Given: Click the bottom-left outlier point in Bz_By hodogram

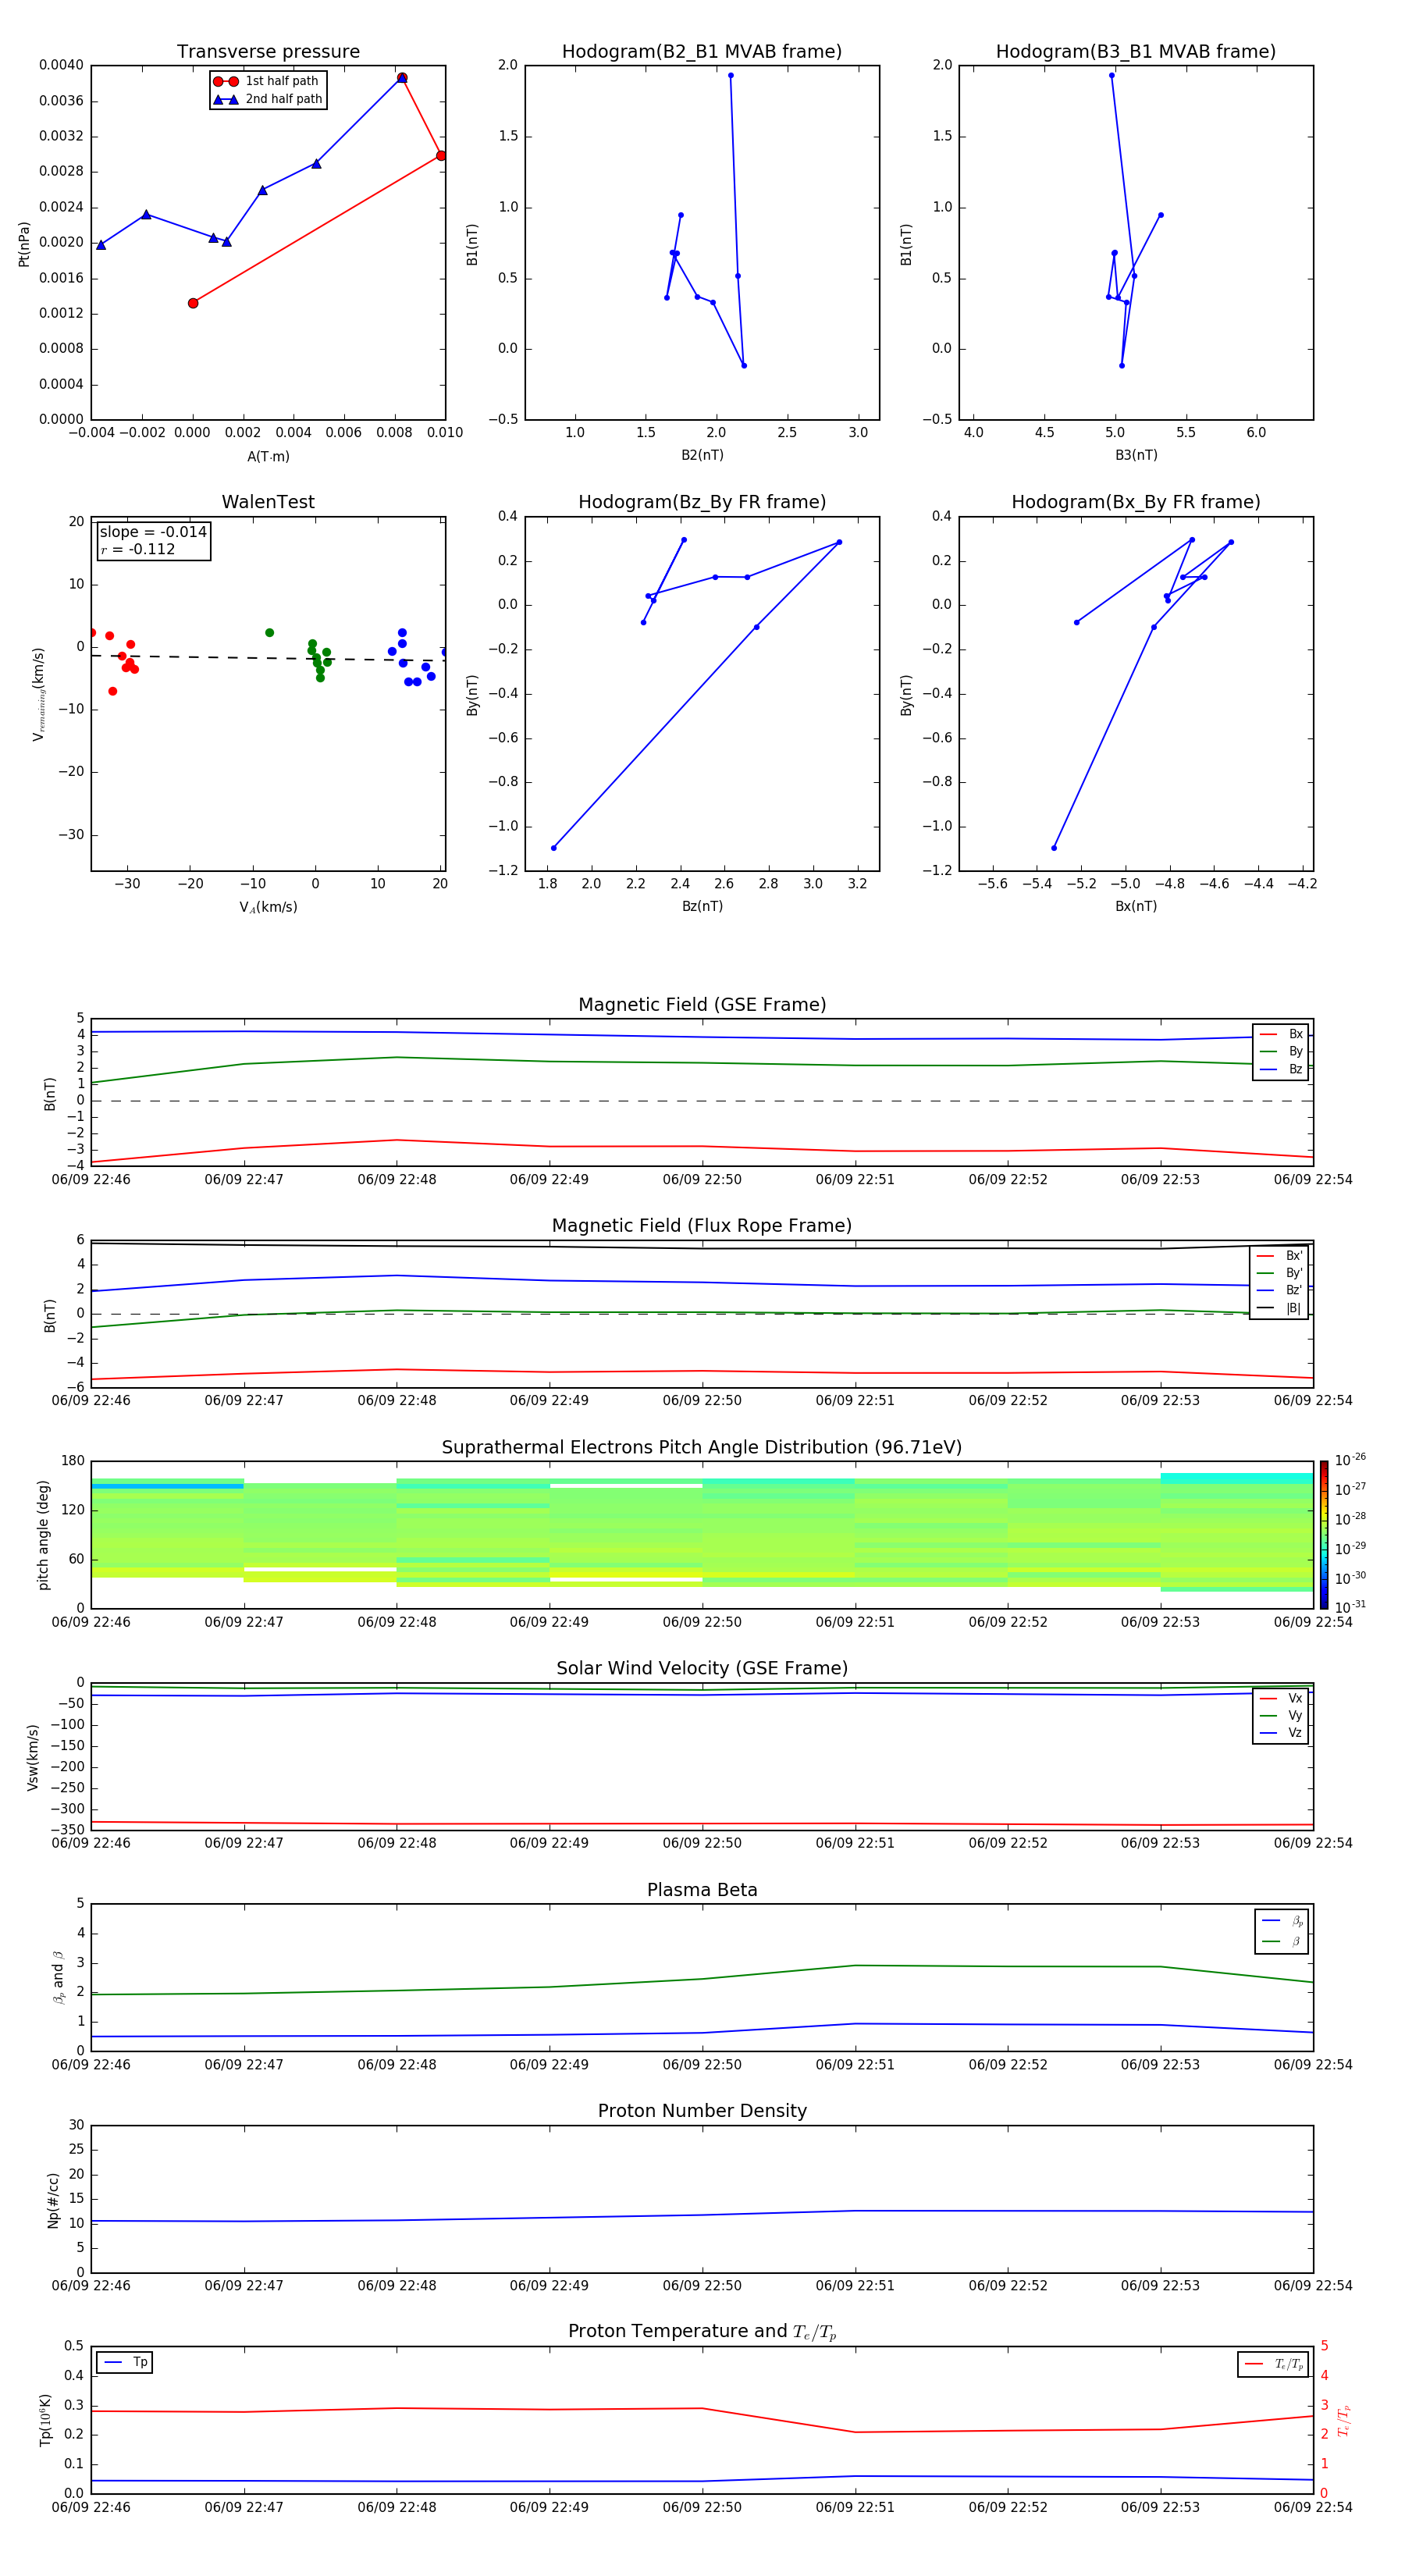Looking at the screenshot, I should click(x=554, y=848).
